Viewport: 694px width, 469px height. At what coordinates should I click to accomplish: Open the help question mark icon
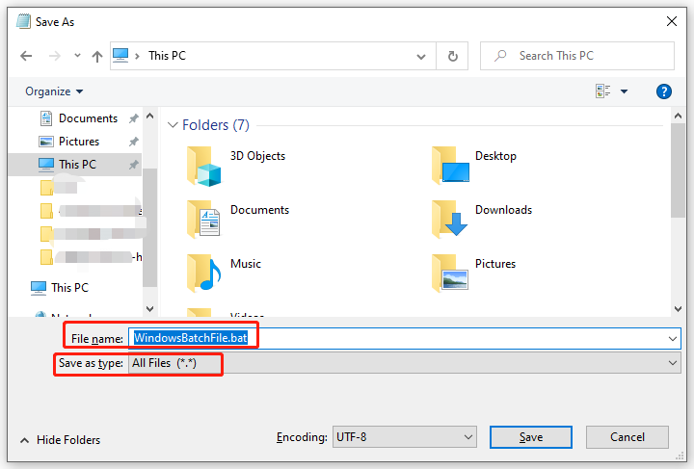[x=663, y=91]
